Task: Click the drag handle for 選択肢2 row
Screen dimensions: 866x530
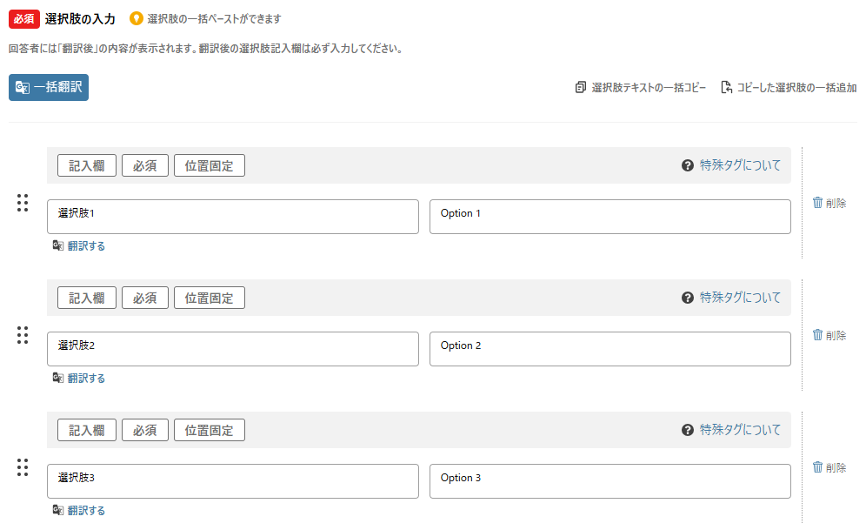Action: pyautogui.click(x=23, y=335)
